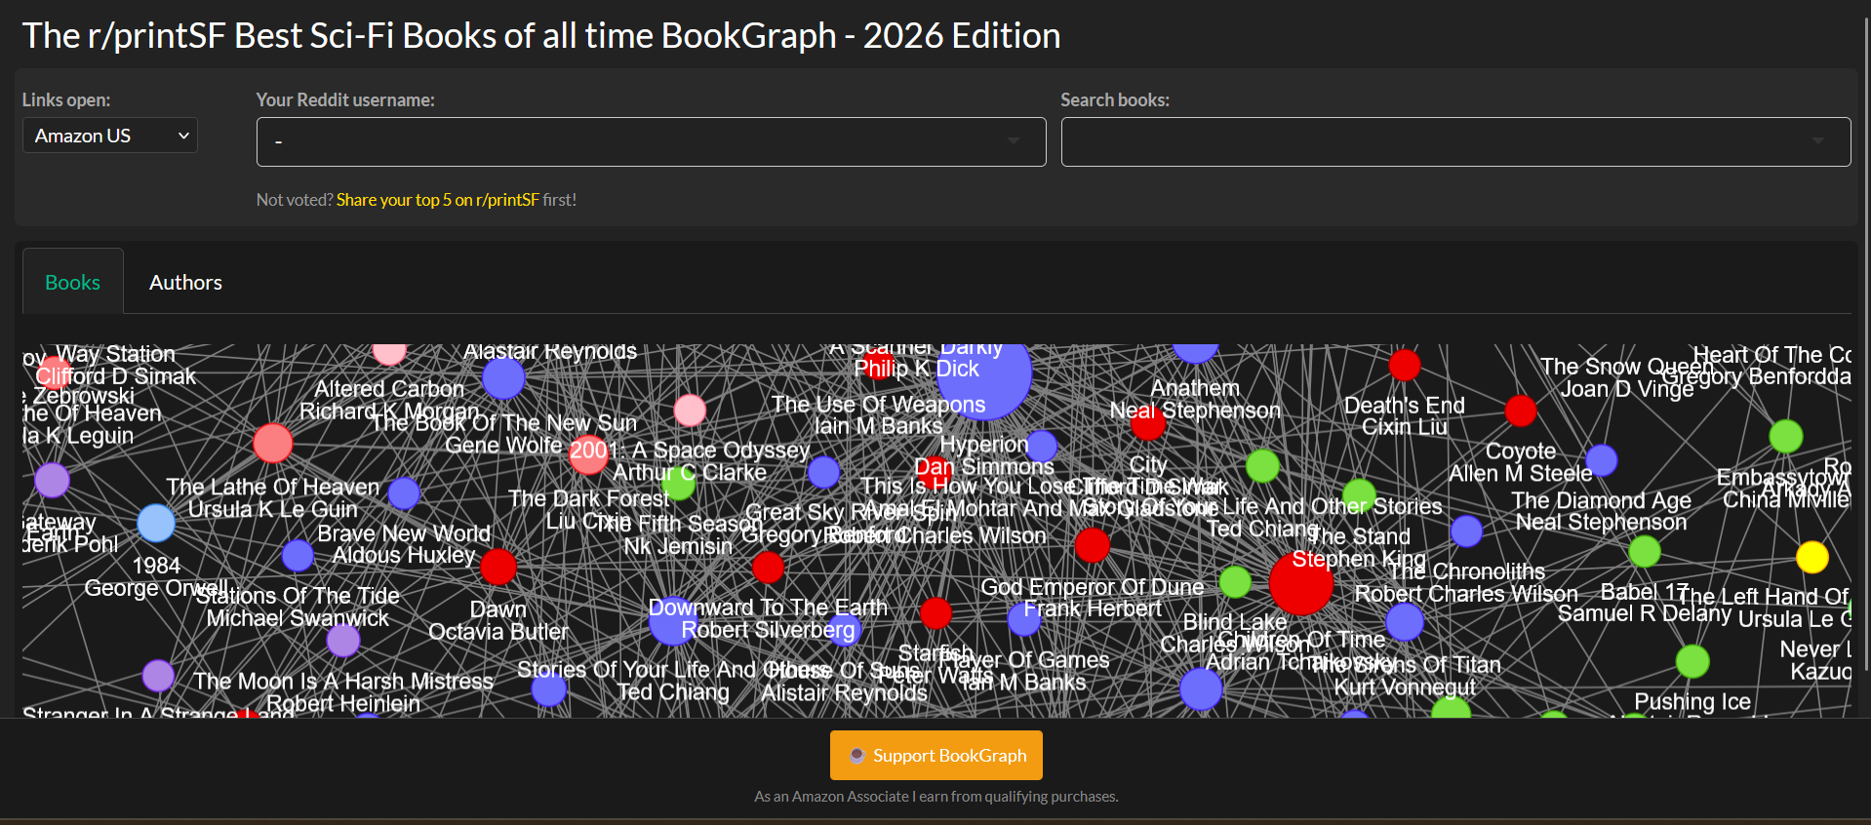
Task: Open the Amazon US links dropdown
Action: [x=110, y=136]
